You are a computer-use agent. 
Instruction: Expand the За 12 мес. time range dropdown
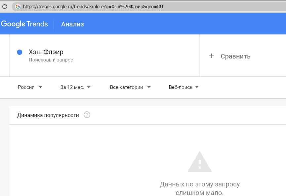coord(75,88)
